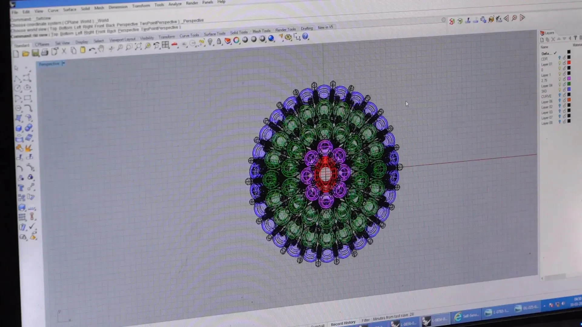The height and width of the screenshot is (327, 582).
Task: Click the Undo arrow icon
Action: coord(92,50)
